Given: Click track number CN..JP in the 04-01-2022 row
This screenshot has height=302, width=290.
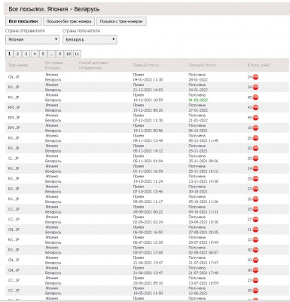Looking at the screenshot, I should click(14, 77).
